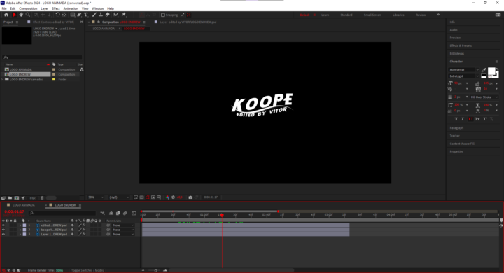Hide layer 1 edited PSD eye
The height and width of the screenshot is (273, 504).
point(3,225)
